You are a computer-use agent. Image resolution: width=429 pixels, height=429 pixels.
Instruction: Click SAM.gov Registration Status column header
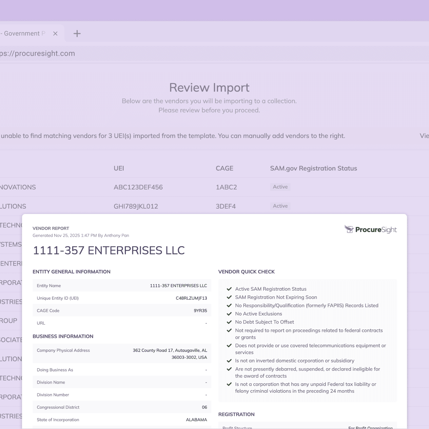point(313,169)
